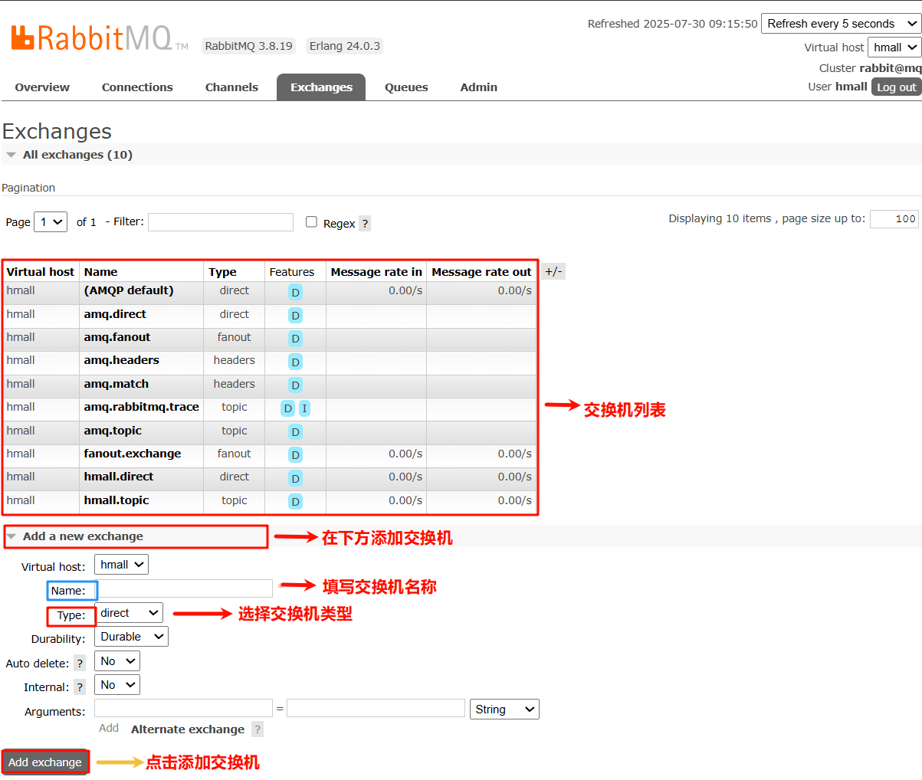Open the argument String type dropdown
922x780 pixels.
click(504, 710)
